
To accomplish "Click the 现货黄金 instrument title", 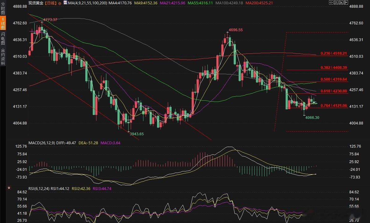I will (x=36, y=3).
